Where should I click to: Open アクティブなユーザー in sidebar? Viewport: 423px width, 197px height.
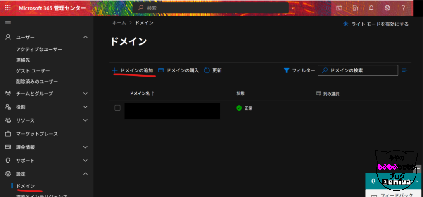39,49
